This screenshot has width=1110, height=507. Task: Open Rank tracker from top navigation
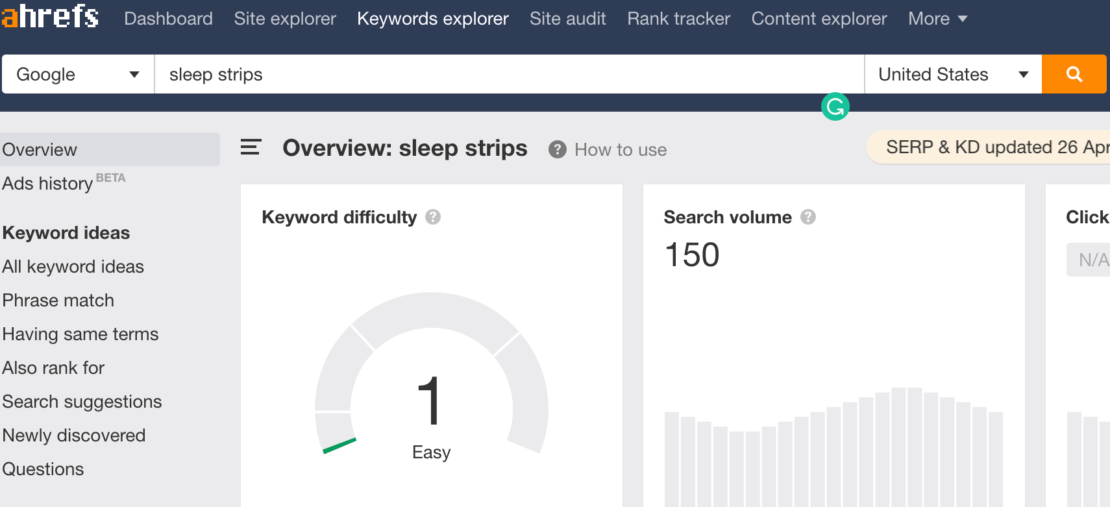(x=678, y=19)
